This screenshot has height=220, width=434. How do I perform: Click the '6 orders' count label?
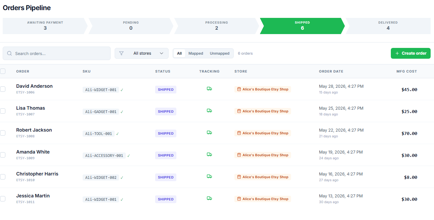tap(245, 53)
